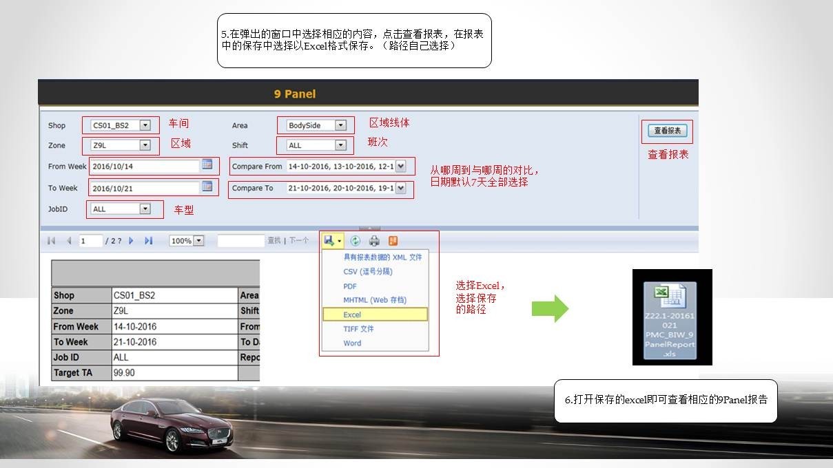The height and width of the screenshot is (468, 833).
Task: Select Excel from the export menu
Action: coord(352,315)
